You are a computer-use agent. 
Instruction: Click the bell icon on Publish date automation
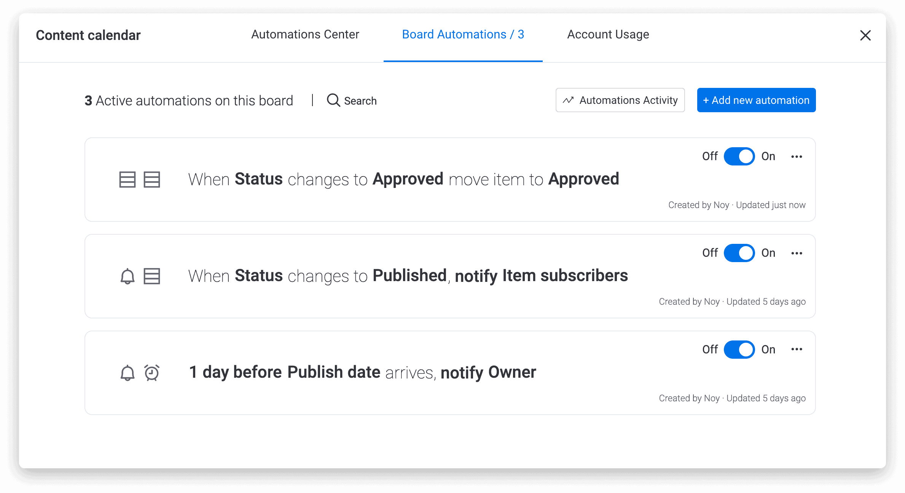click(127, 373)
